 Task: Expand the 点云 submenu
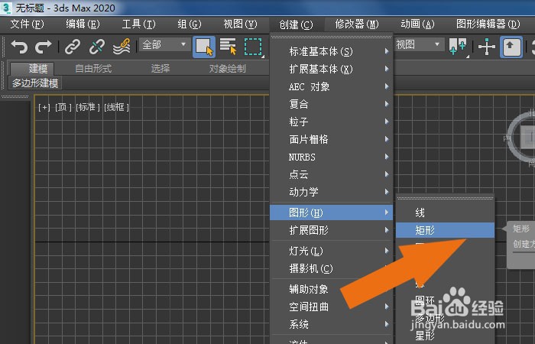pyautogui.click(x=331, y=174)
